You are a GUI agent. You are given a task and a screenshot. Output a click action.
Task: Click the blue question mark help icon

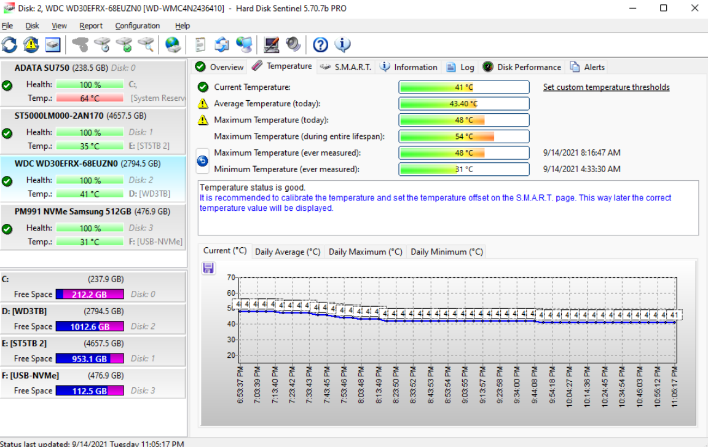pos(321,45)
